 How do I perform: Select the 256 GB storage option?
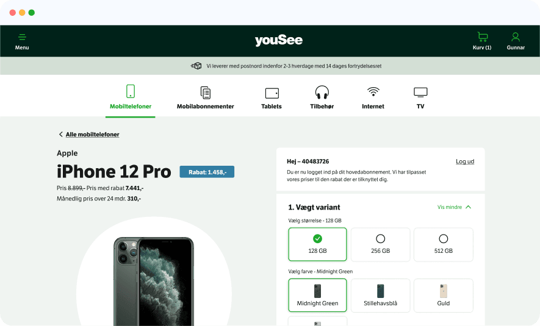pos(381,244)
